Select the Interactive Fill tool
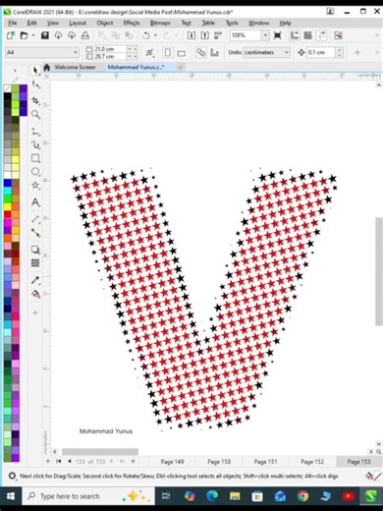The image size is (383, 511). [x=35, y=294]
